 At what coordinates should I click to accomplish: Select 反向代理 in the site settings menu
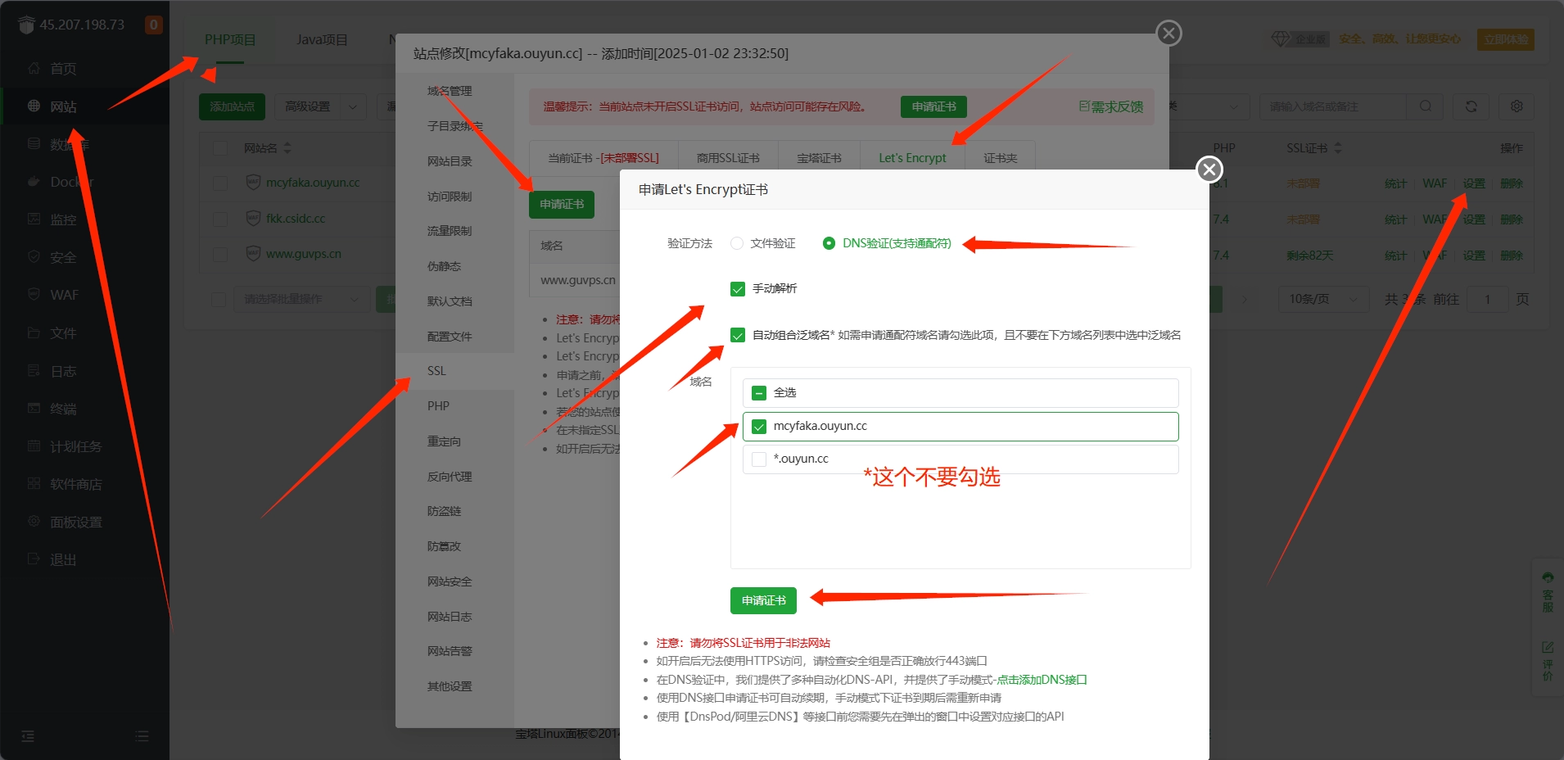455,477
